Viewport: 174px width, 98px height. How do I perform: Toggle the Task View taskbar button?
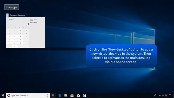click(53, 96)
